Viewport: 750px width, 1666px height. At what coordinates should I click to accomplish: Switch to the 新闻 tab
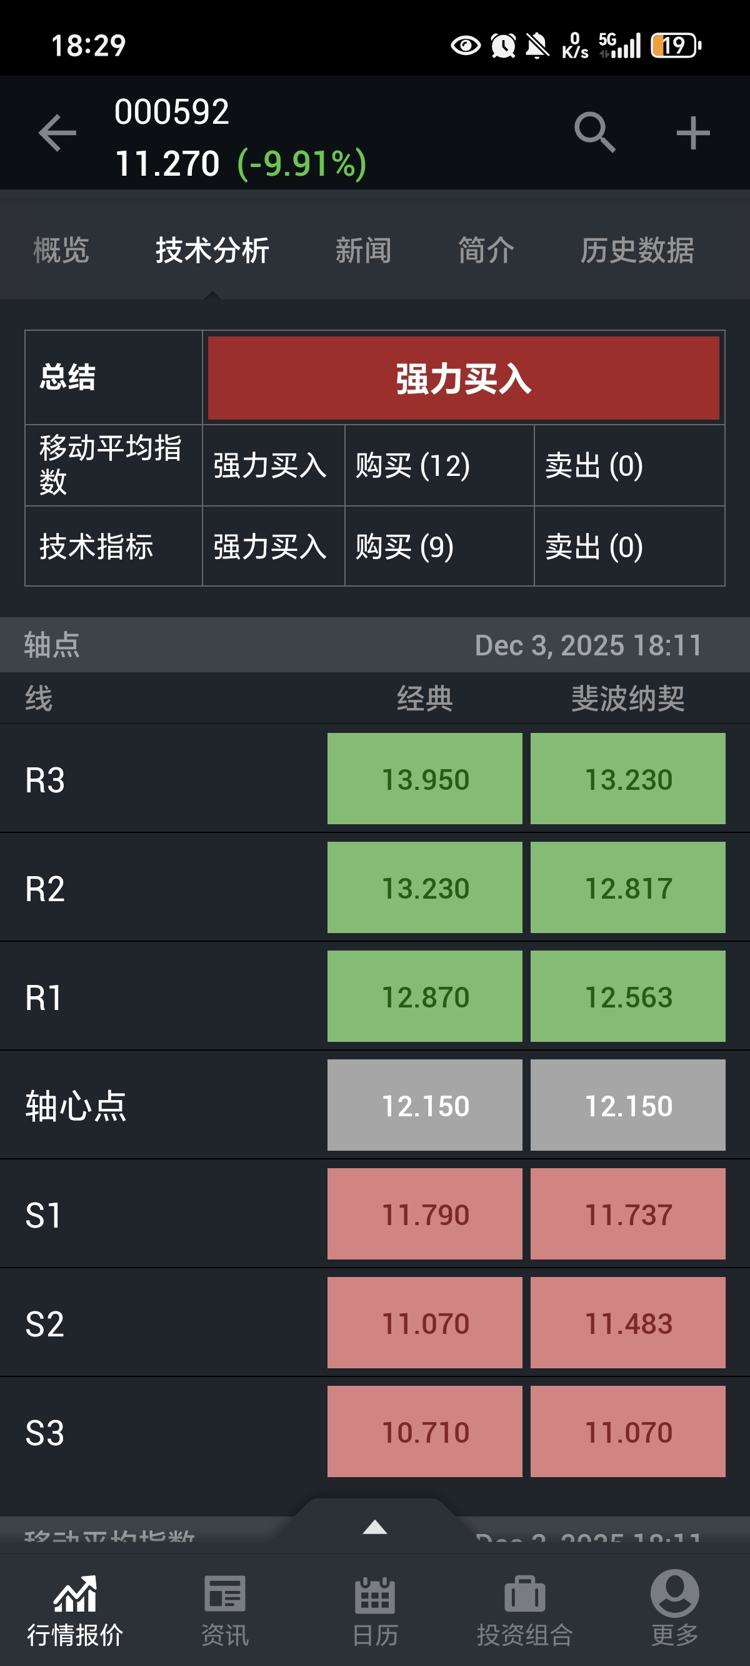362,250
